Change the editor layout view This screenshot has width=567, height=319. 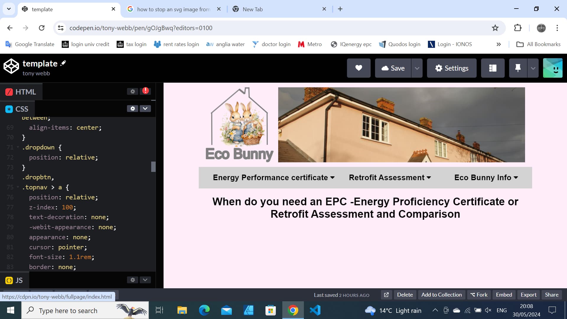[493, 68]
